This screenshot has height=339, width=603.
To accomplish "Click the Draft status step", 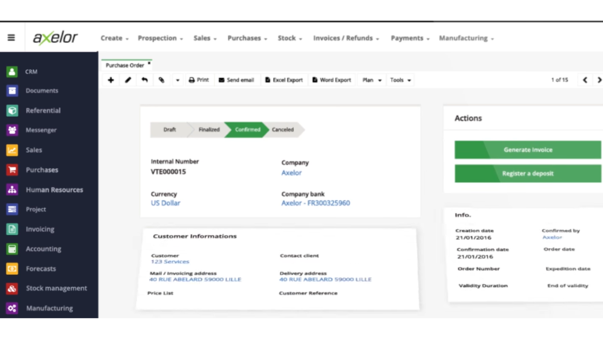I will point(169,130).
